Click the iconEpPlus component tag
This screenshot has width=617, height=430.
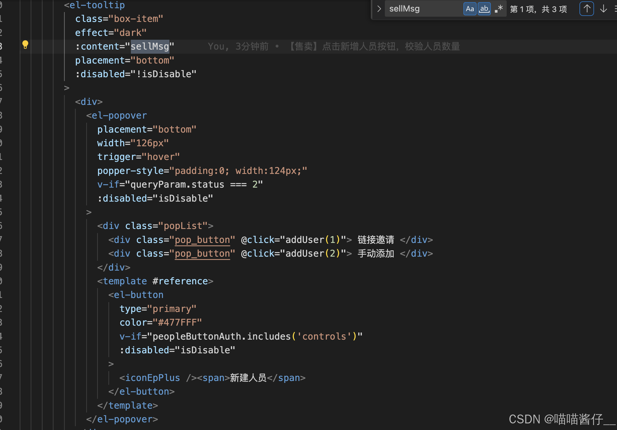pos(152,378)
